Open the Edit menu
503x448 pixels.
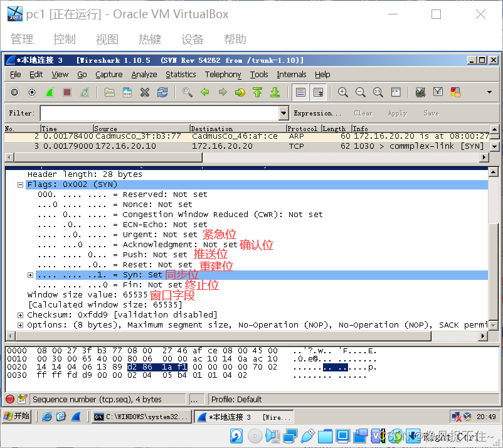point(36,75)
